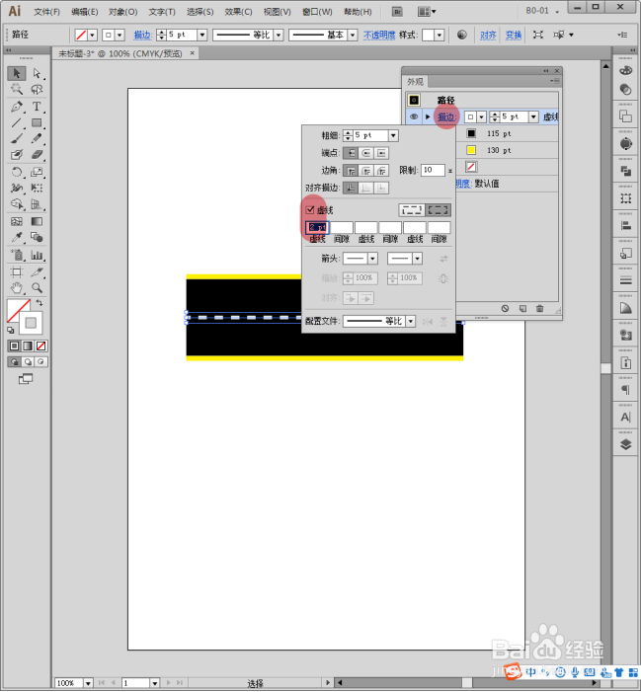Select the Selection (black arrow) tool

point(17,73)
